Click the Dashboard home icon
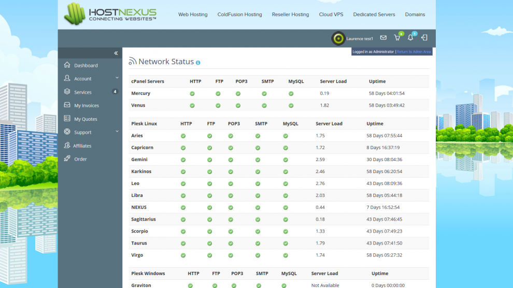Viewport: 513px width, 288px height. pyautogui.click(x=67, y=65)
